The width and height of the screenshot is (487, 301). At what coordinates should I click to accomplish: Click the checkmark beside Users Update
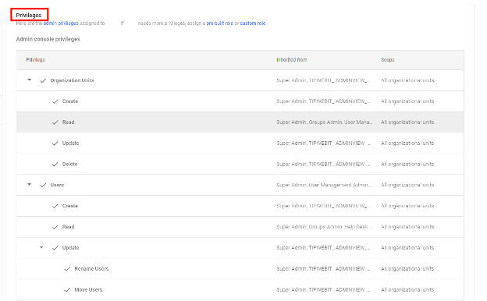coord(55,248)
